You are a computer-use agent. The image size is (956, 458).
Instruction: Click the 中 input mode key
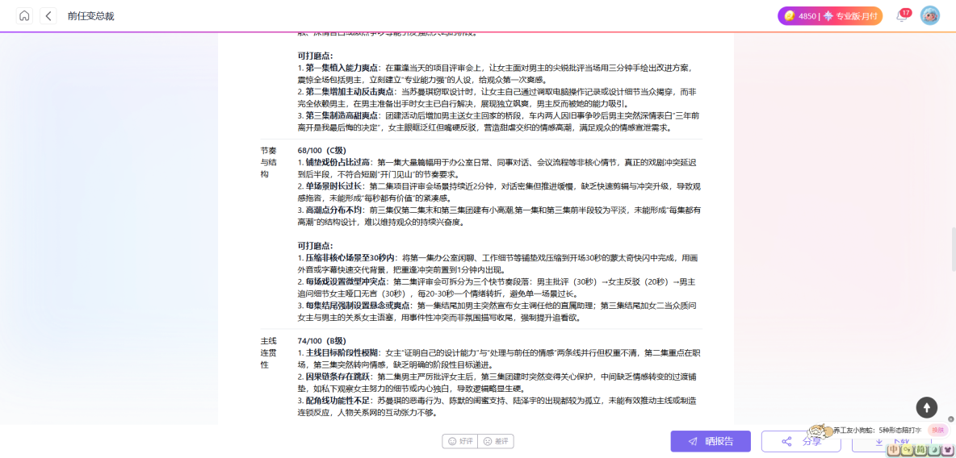(894, 450)
